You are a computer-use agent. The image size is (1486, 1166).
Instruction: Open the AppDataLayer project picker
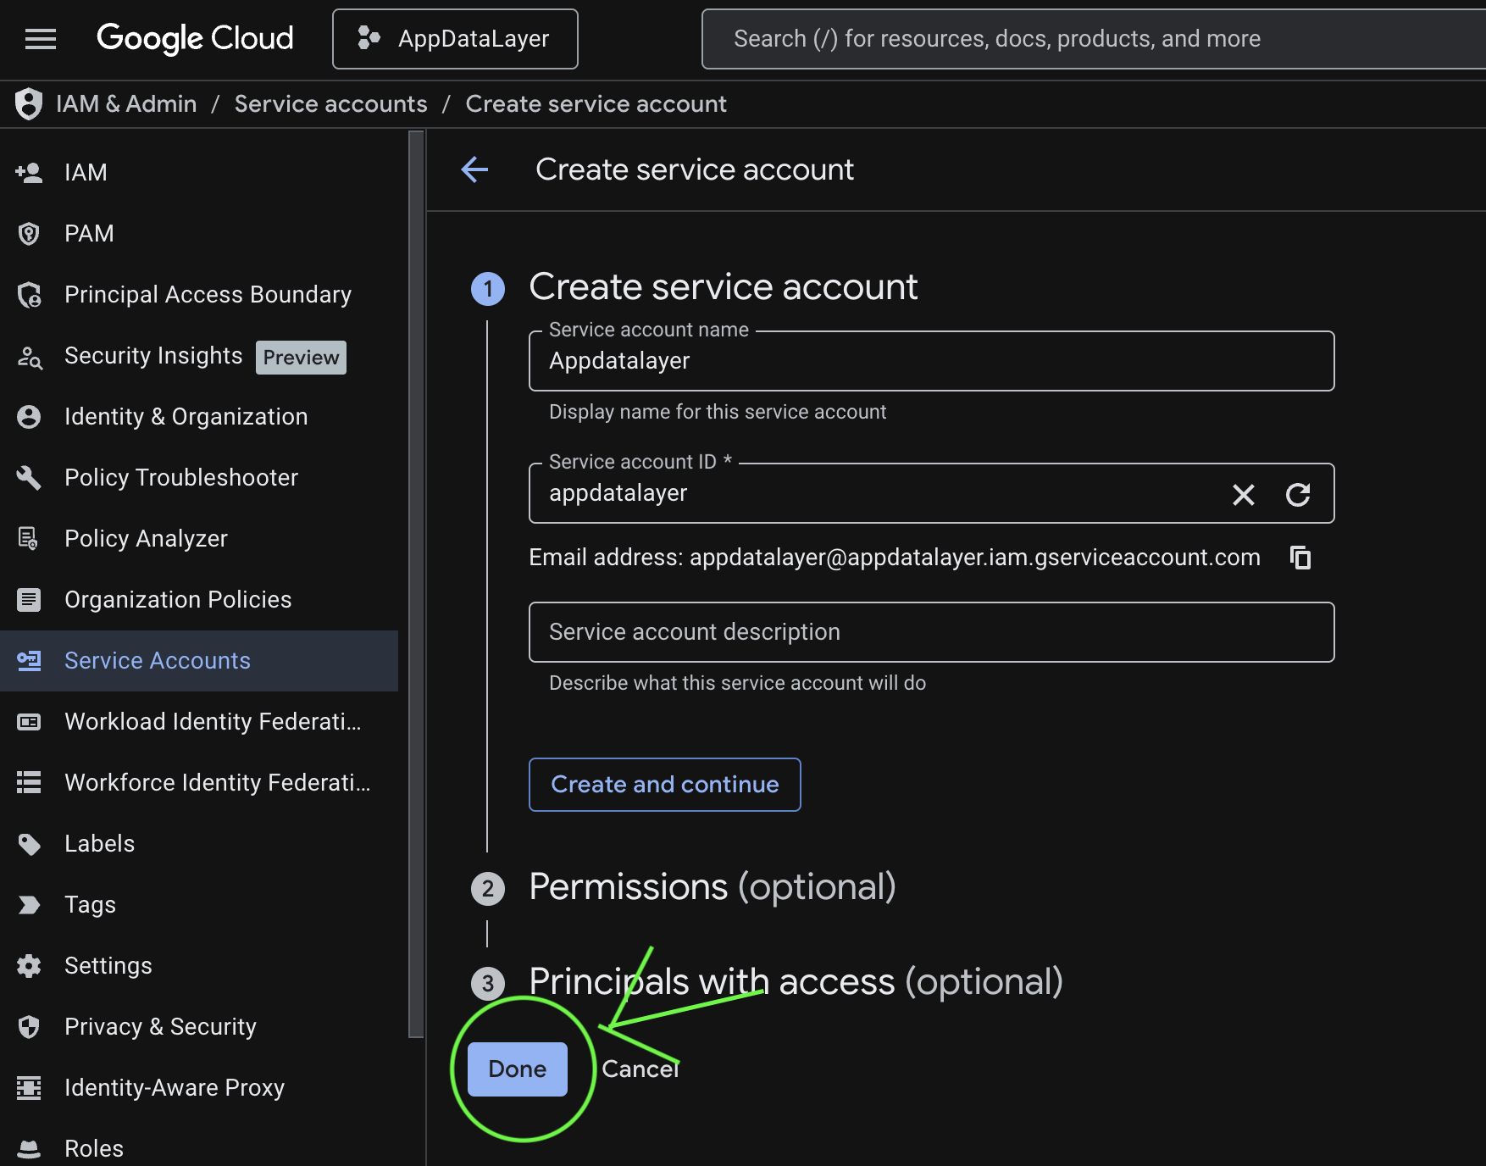coord(455,39)
